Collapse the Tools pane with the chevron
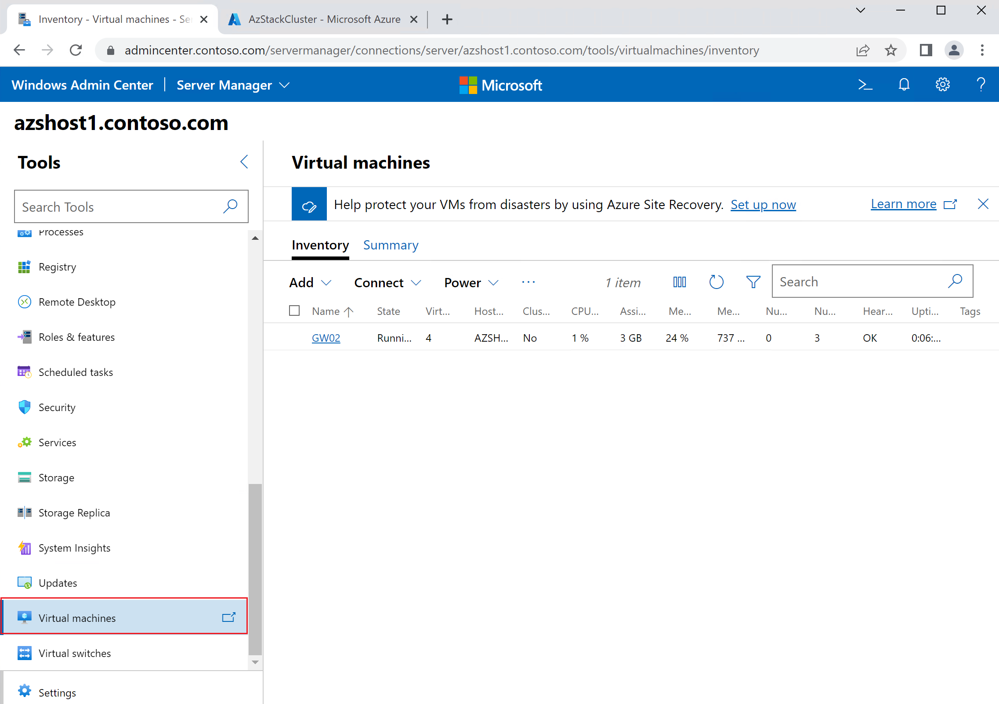999x704 pixels. [x=244, y=162]
